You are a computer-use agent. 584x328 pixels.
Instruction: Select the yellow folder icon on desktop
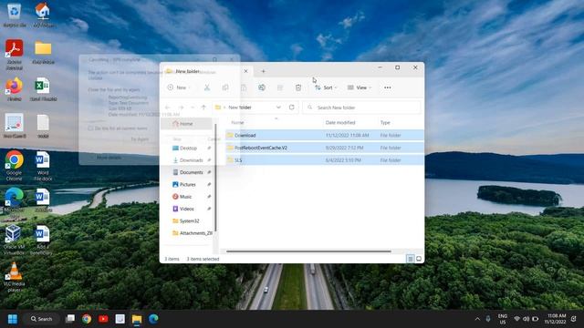(43, 53)
